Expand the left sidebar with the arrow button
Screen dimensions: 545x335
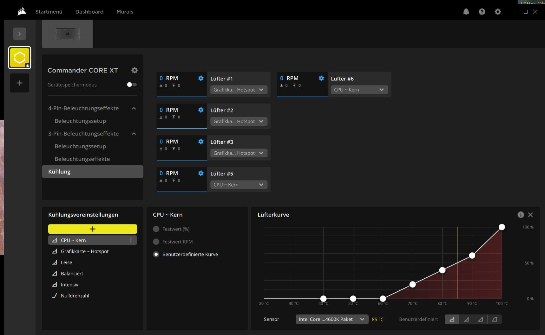coord(20,34)
